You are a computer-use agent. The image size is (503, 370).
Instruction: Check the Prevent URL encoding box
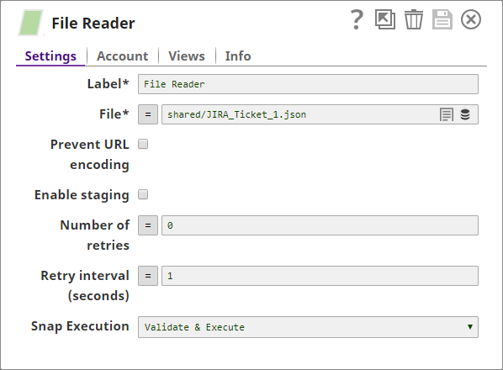pos(143,144)
